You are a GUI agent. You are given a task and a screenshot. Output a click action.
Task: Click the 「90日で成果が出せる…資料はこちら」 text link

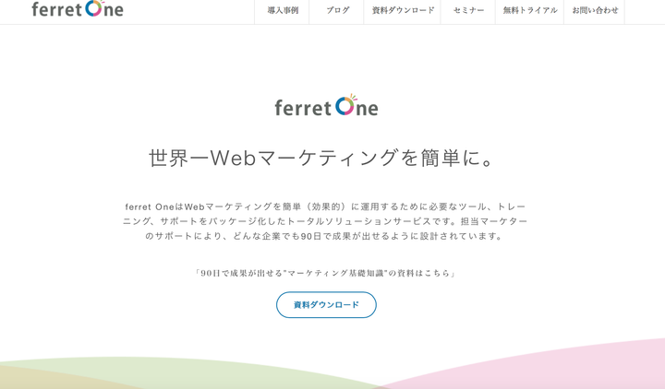(325, 273)
